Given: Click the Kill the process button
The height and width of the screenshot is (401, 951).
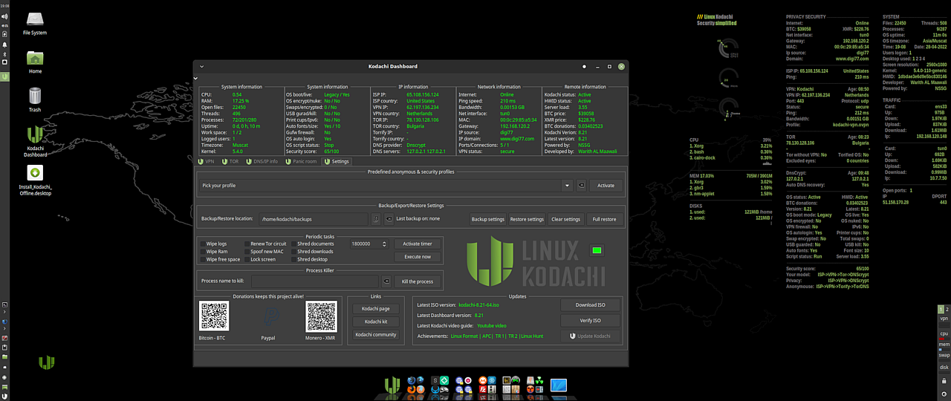Looking at the screenshot, I should click(x=418, y=281).
